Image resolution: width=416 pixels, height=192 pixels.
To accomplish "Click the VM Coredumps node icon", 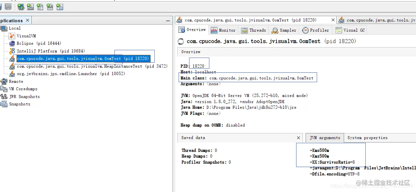I will (4, 89).
